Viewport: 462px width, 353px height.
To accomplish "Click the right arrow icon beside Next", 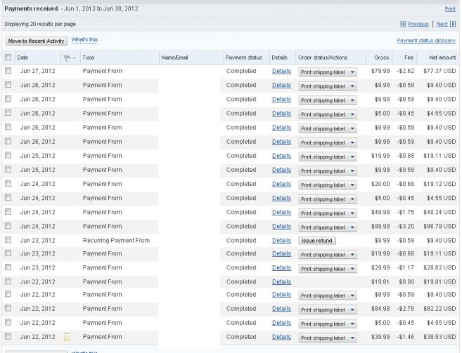I will coord(453,24).
